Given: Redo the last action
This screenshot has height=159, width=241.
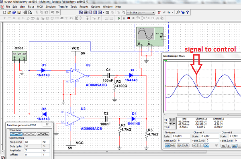Looking at the screenshot, I should pos(57,12).
